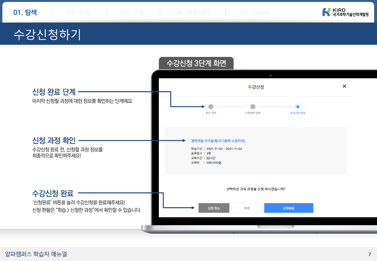Click the 차수 선택 step circle
The height and width of the screenshot is (261, 377).
(x=211, y=107)
